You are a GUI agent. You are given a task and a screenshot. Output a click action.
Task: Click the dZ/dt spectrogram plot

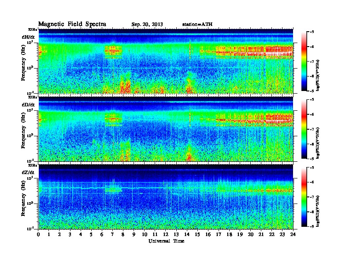pyautogui.click(x=166, y=197)
